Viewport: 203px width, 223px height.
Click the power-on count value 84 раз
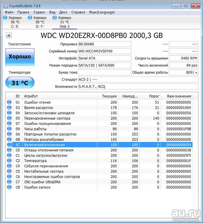click(x=184, y=66)
